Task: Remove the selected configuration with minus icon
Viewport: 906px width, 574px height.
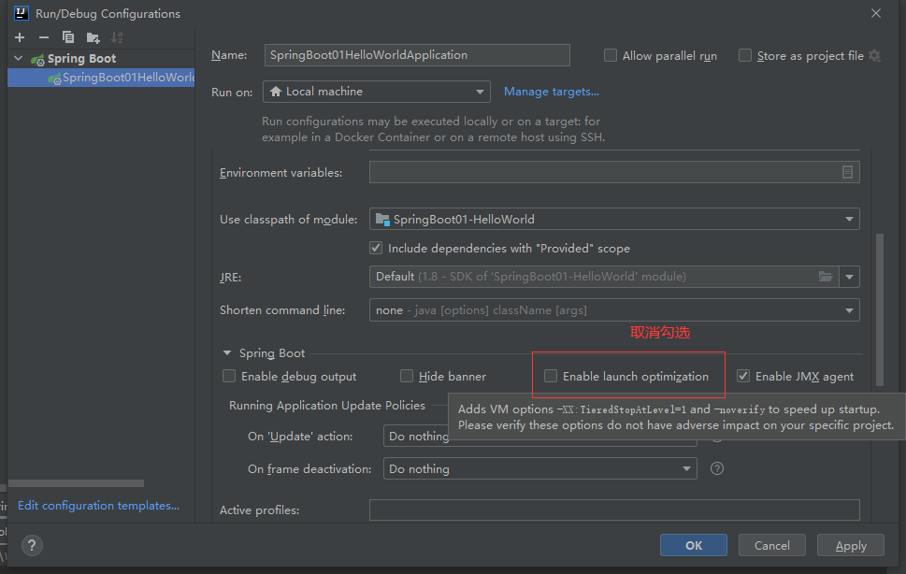Action: click(44, 37)
